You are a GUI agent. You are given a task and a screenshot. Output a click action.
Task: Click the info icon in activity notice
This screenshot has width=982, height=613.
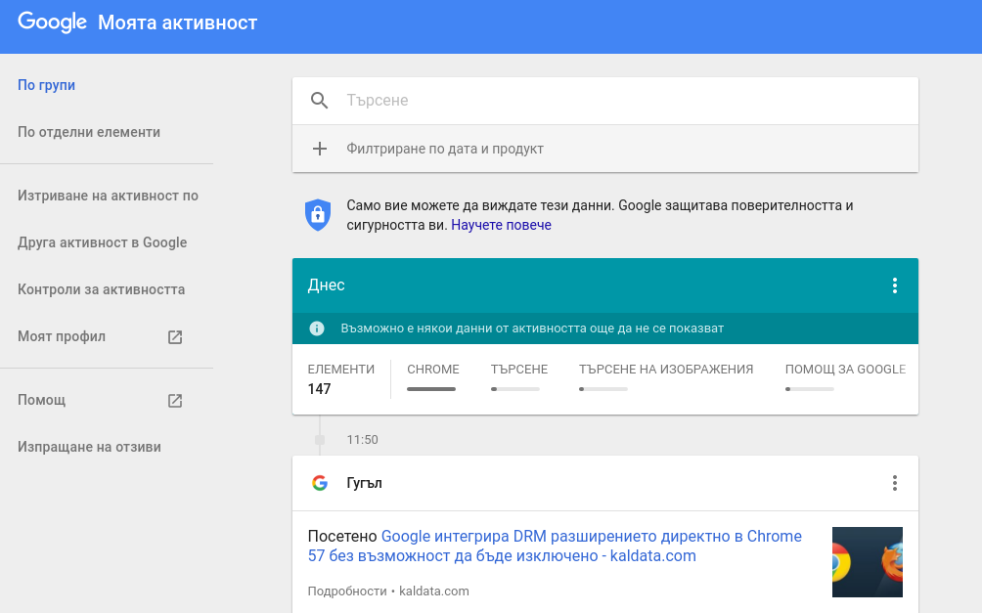click(317, 328)
